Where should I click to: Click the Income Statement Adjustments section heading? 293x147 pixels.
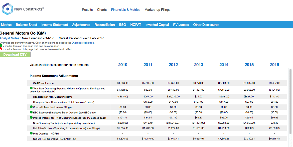(54, 76)
